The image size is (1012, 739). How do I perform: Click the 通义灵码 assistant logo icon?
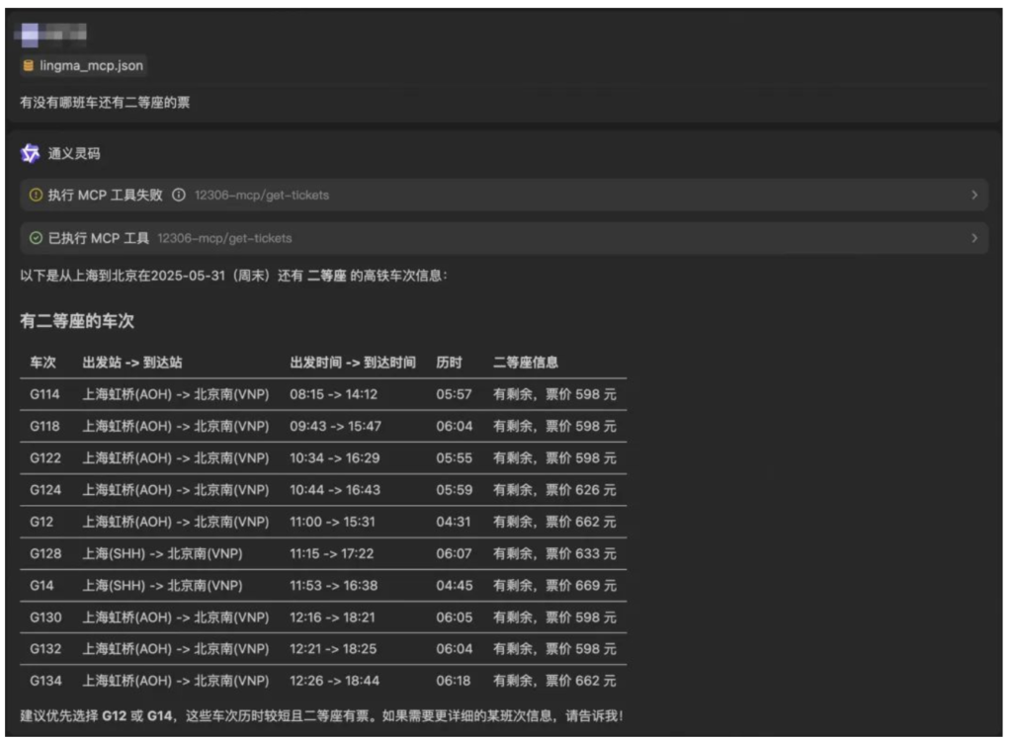point(31,154)
